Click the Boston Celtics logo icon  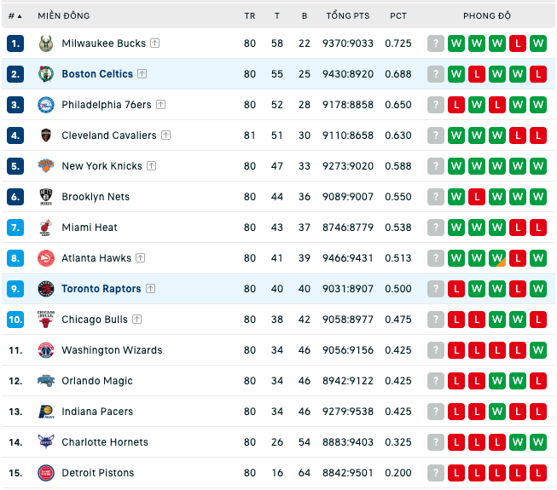[x=46, y=74]
